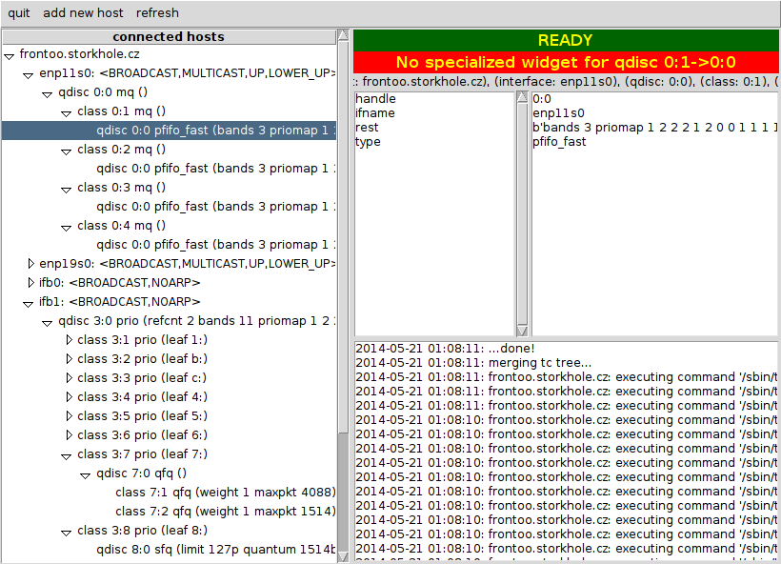
Task: Collapse class 0:4 mq
Action: pyautogui.click(x=66, y=228)
